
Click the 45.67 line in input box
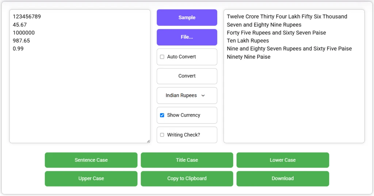(x=20, y=25)
